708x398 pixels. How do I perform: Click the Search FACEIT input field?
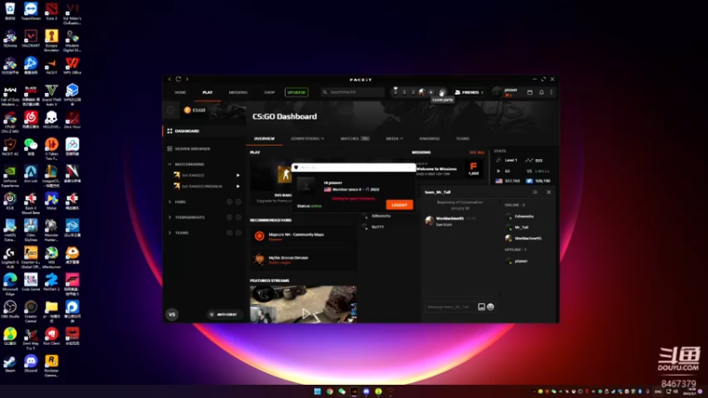click(352, 92)
